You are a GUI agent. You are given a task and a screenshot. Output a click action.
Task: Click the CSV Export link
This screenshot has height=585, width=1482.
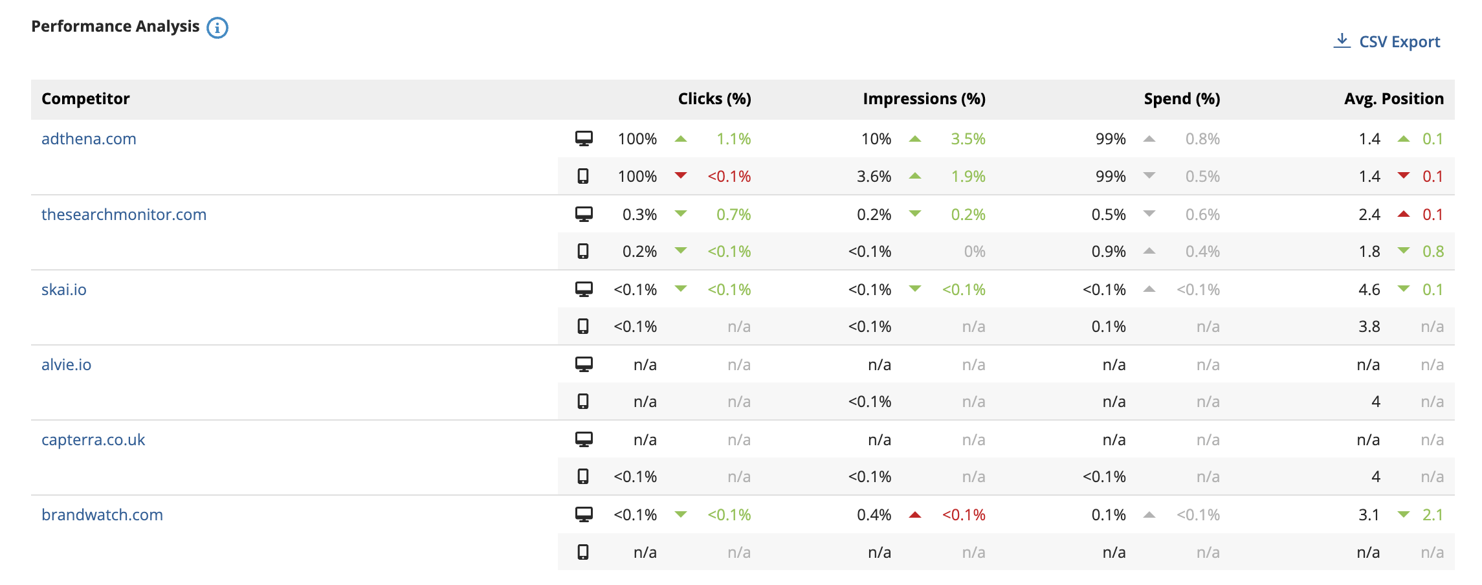pyautogui.click(x=1387, y=41)
